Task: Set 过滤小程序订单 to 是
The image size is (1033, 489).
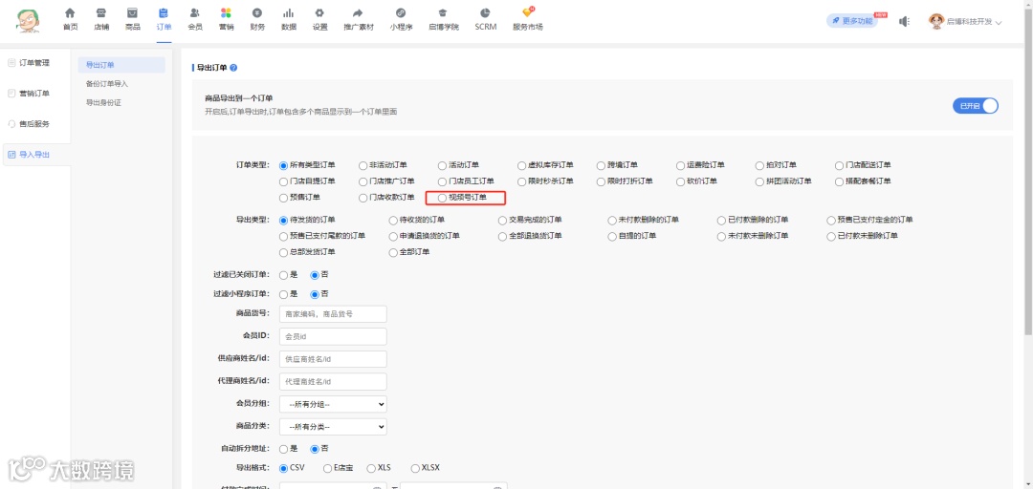Action: click(x=284, y=294)
